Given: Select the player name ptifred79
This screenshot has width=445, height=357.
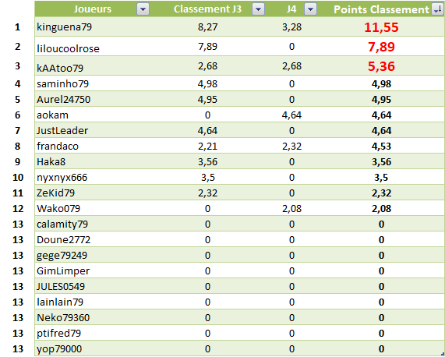Looking at the screenshot, I should pyautogui.click(x=58, y=333).
